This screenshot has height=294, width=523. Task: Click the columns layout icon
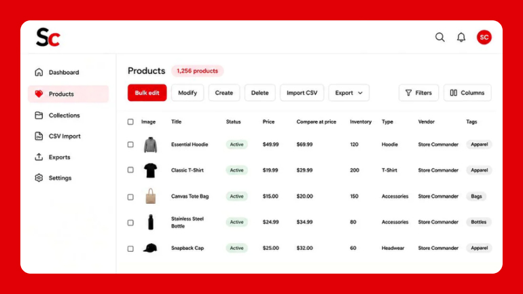(453, 92)
